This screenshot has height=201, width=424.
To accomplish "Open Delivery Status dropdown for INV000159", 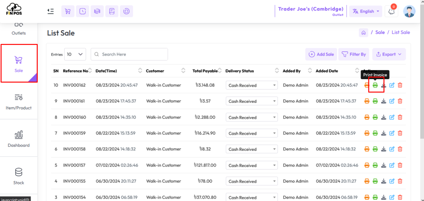I will coord(252,133).
